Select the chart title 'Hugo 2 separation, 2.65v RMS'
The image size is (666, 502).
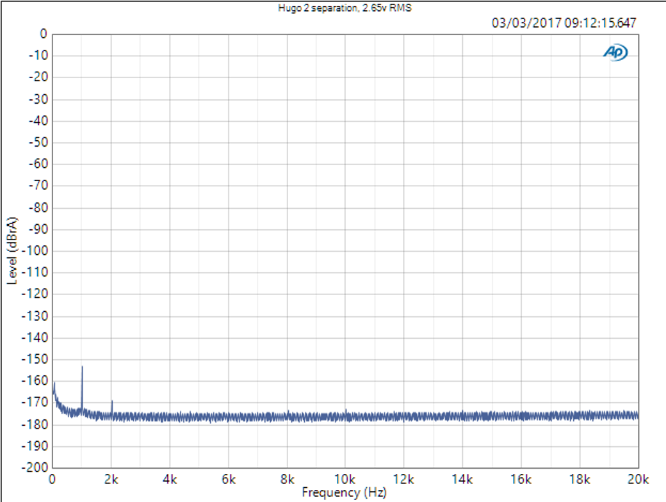pos(345,8)
